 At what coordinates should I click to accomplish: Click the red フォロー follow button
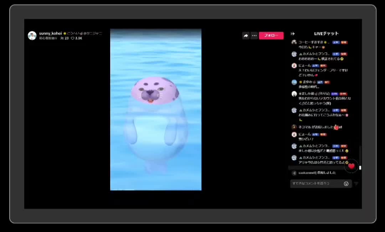(x=271, y=36)
